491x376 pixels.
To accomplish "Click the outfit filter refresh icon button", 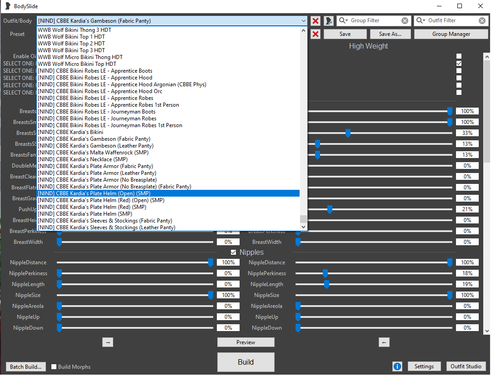I will (x=329, y=21).
